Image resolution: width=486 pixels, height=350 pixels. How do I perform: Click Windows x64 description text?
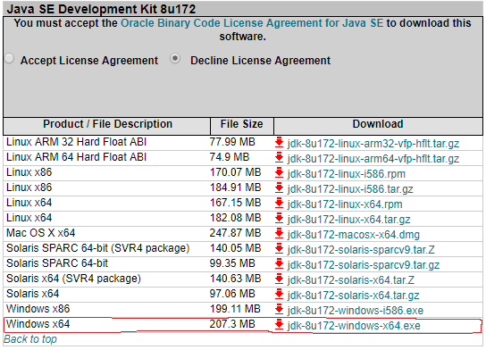[x=38, y=324]
